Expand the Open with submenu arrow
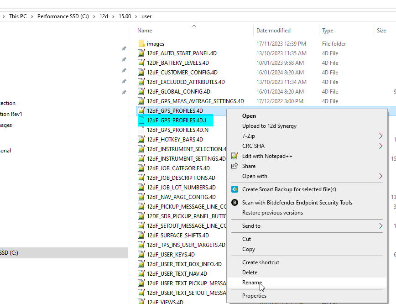Screen dimensions: 396x304 (381, 176)
